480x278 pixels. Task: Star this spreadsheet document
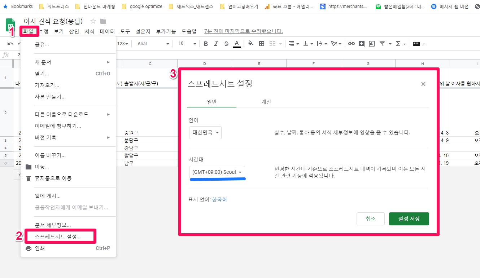(x=93, y=21)
